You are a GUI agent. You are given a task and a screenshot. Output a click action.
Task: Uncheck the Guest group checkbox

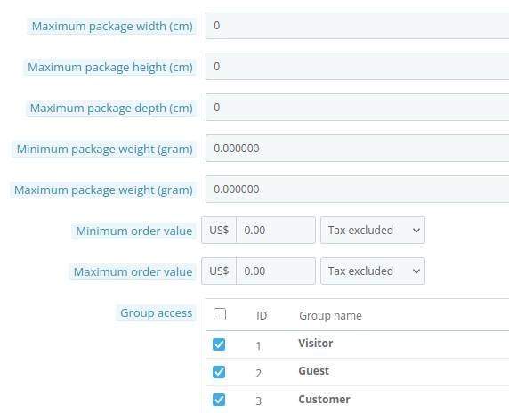click(x=219, y=372)
